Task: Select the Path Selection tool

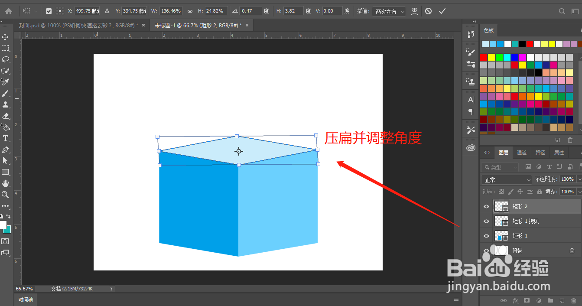Action: click(x=6, y=161)
